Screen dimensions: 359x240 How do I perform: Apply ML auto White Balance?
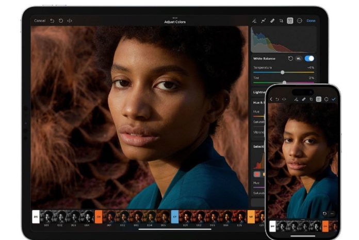(299, 59)
